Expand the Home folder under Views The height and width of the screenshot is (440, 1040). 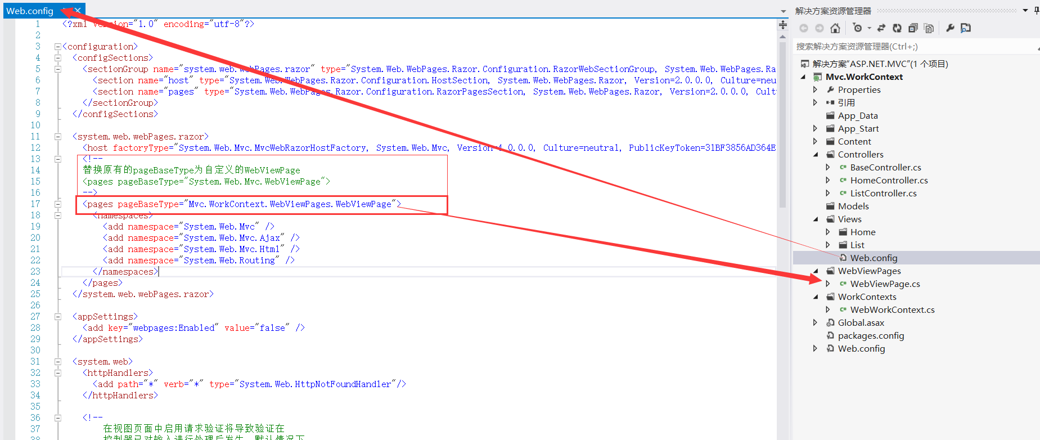[x=827, y=232]
